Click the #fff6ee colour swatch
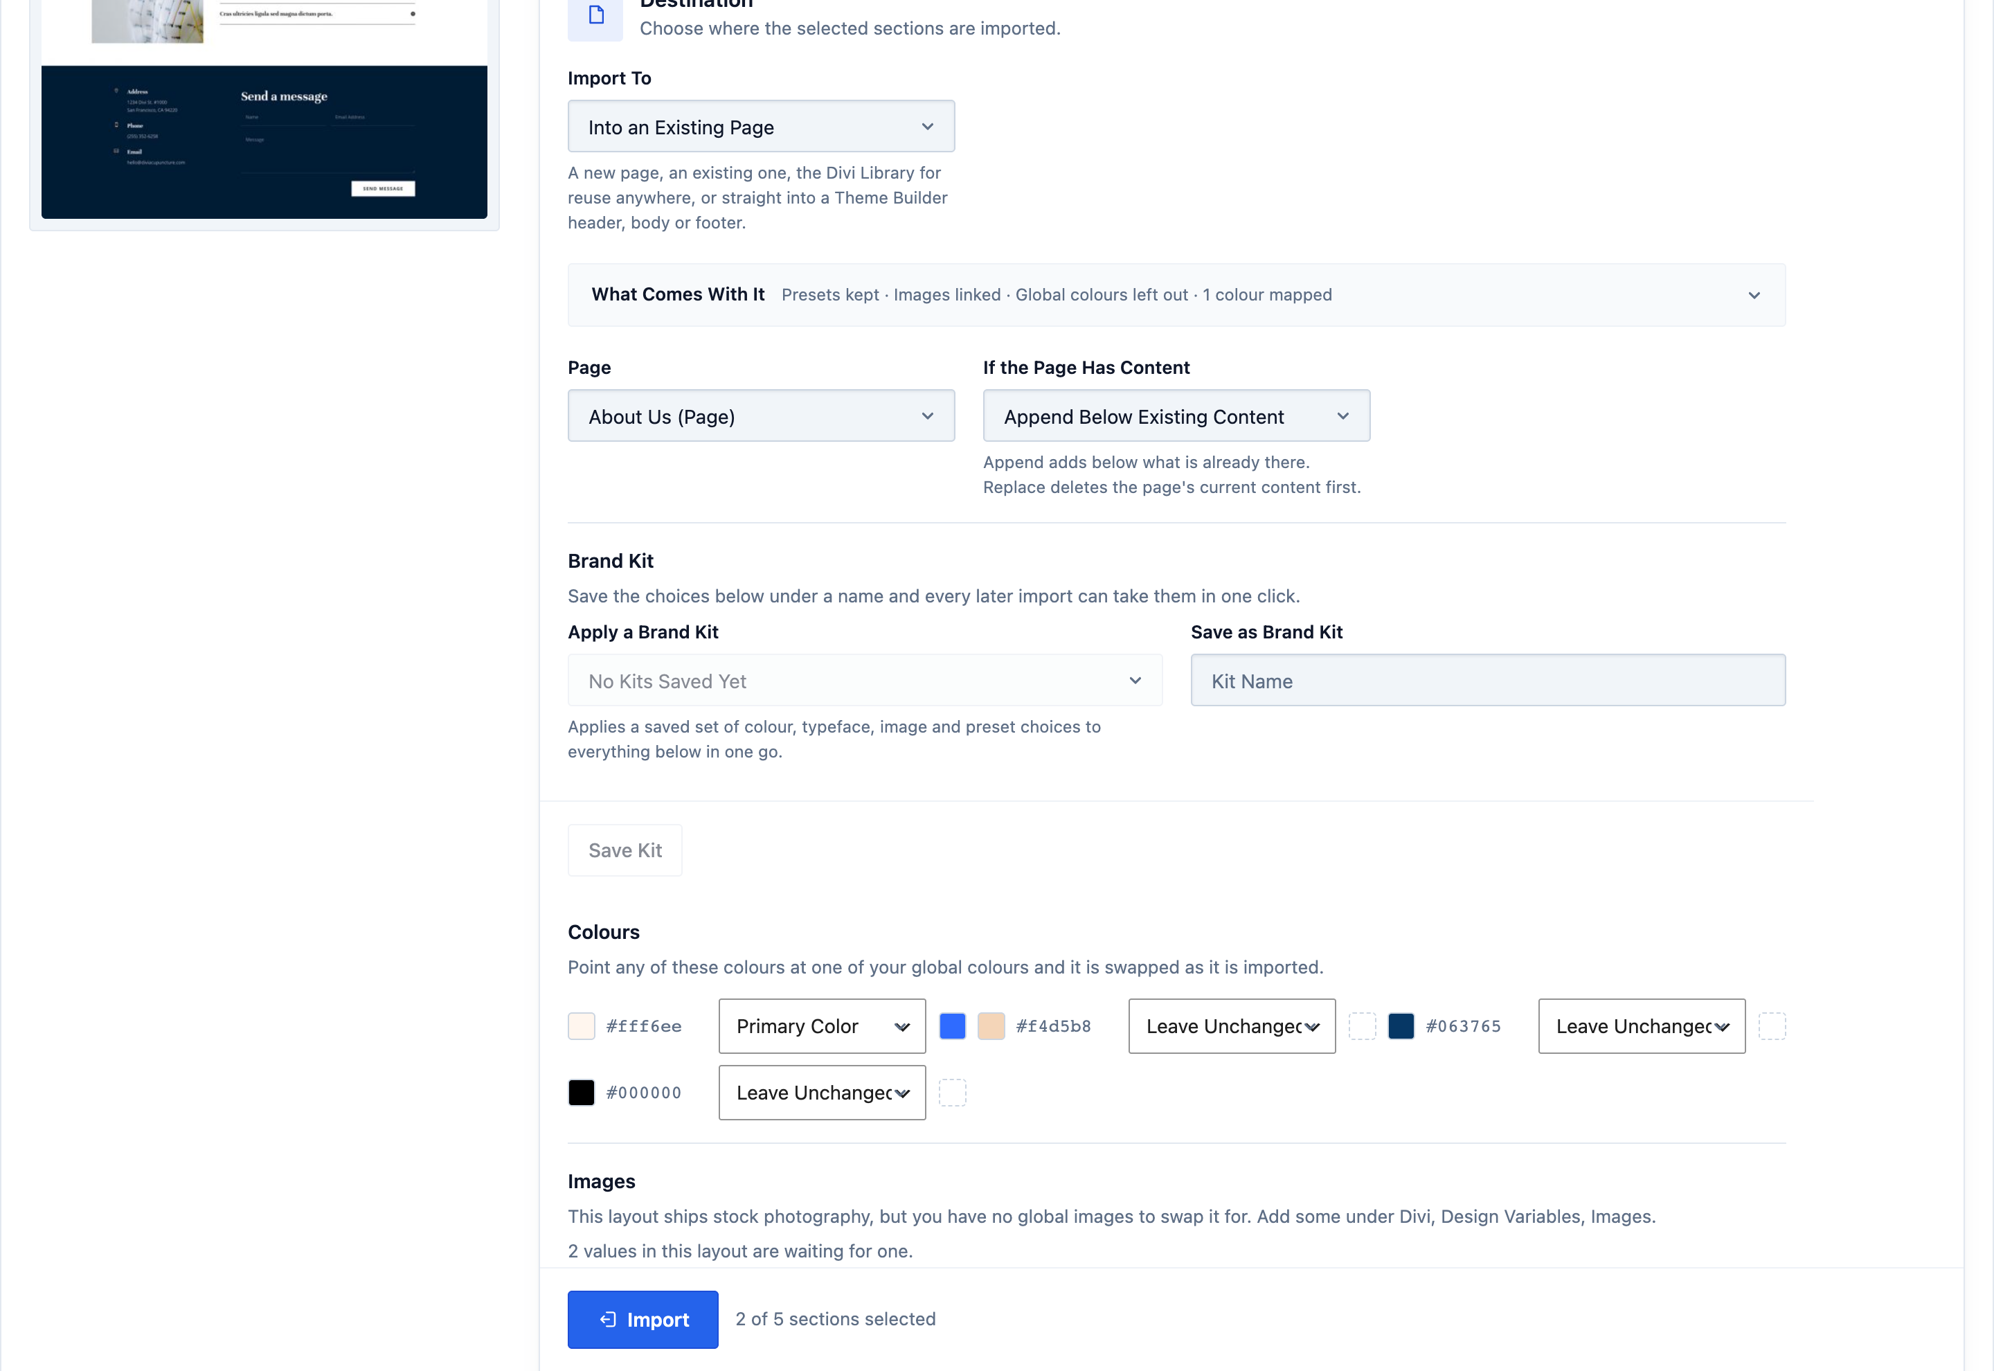This screenshot has width=1994, height=1371. click(582, 1025)
